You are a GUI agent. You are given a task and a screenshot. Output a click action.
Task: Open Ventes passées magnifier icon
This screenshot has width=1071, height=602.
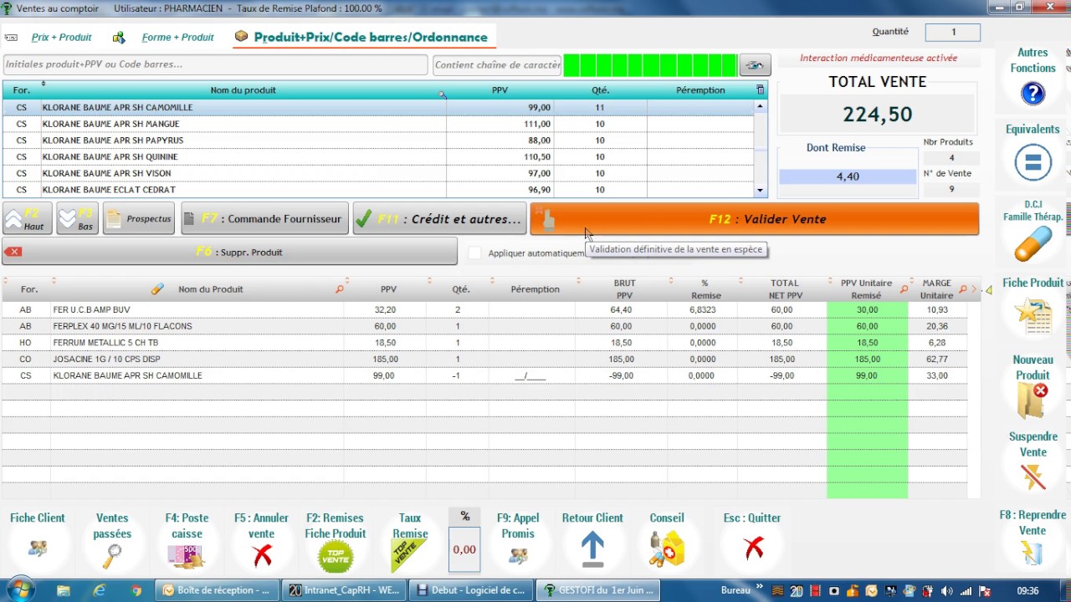[x=112, y=555]
